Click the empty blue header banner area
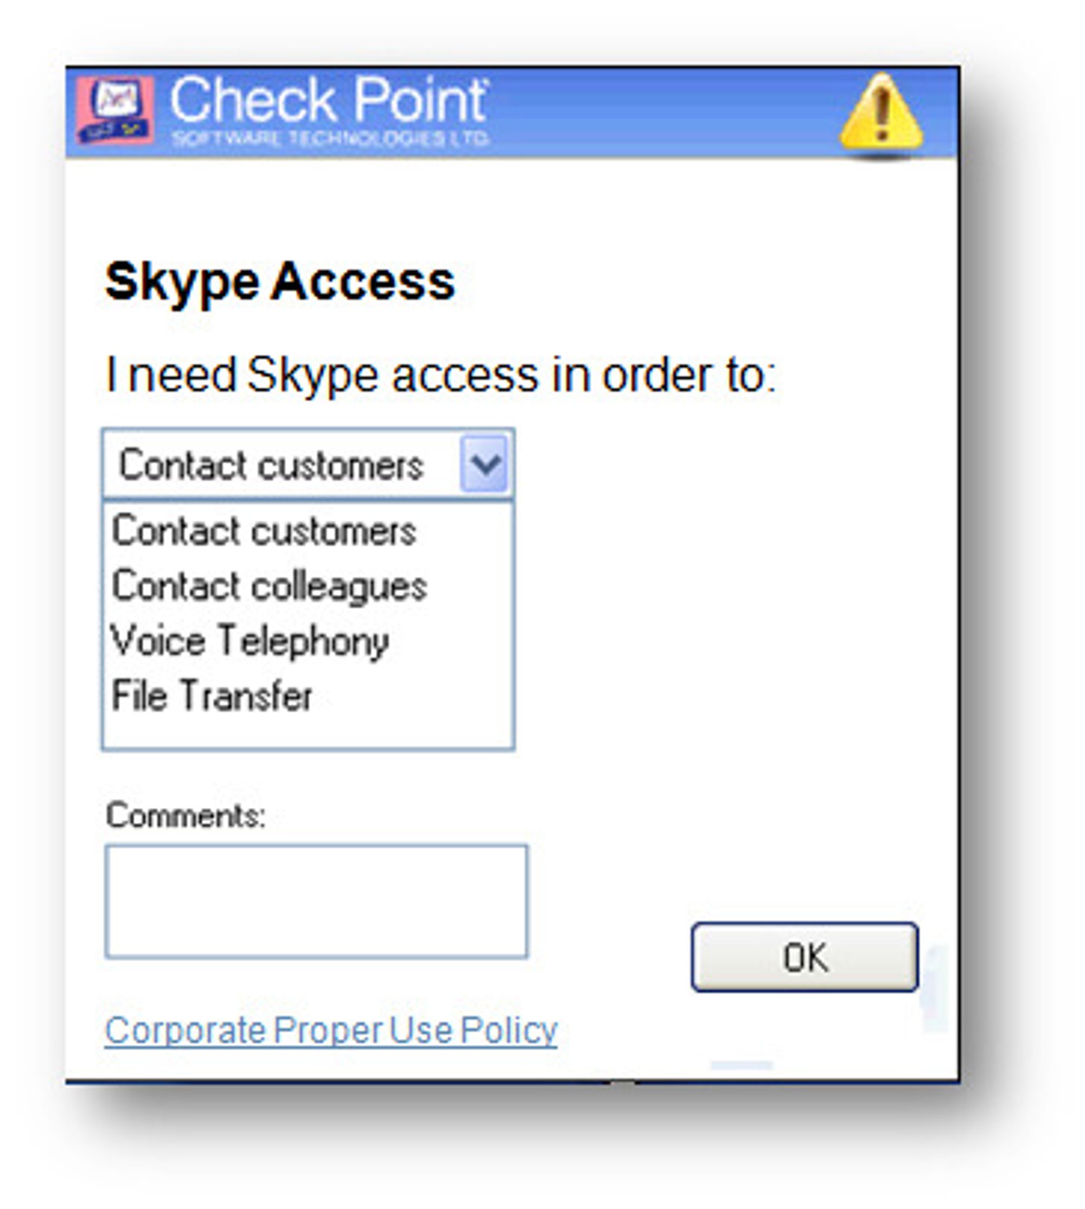1085x1209 pixels. point(662,112)
